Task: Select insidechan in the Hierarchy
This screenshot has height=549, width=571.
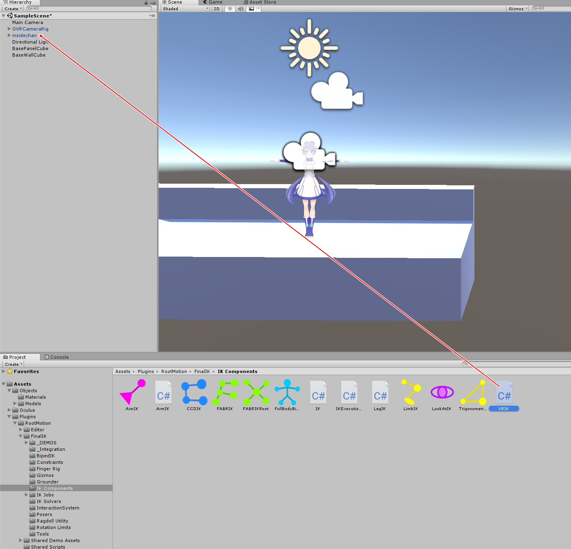Action: click(x=24, y=35)
